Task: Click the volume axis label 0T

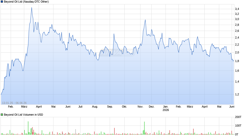Action: [237, 134]
